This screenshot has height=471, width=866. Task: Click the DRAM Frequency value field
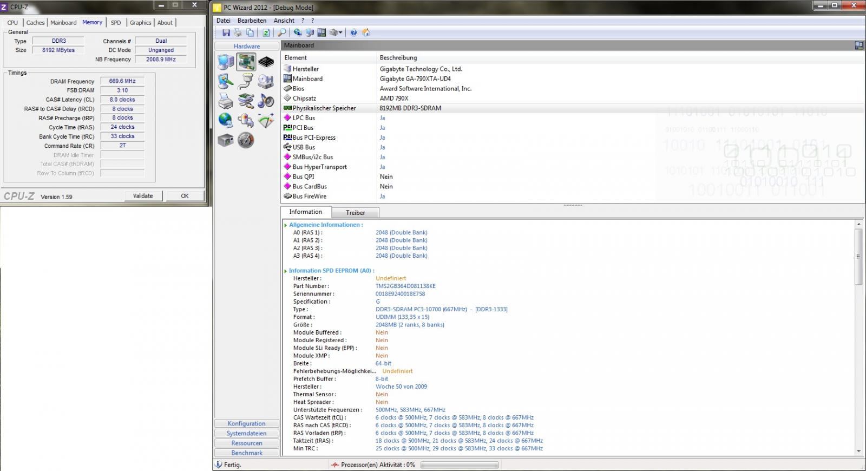click(122, 81)
